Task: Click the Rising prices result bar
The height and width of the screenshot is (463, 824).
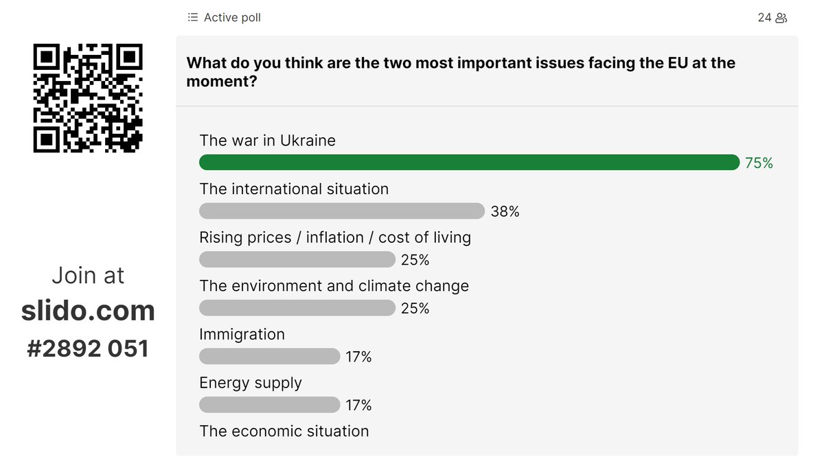Action: [x=297, y=260]
